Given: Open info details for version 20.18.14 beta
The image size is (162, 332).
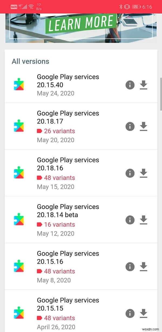Looking at the screenshot, I should coord(130,220).
